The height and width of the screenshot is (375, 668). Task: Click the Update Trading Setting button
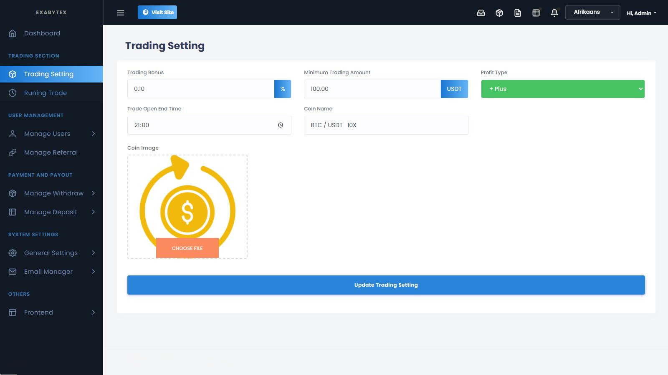pyautogui.click(x=386, y=285)
